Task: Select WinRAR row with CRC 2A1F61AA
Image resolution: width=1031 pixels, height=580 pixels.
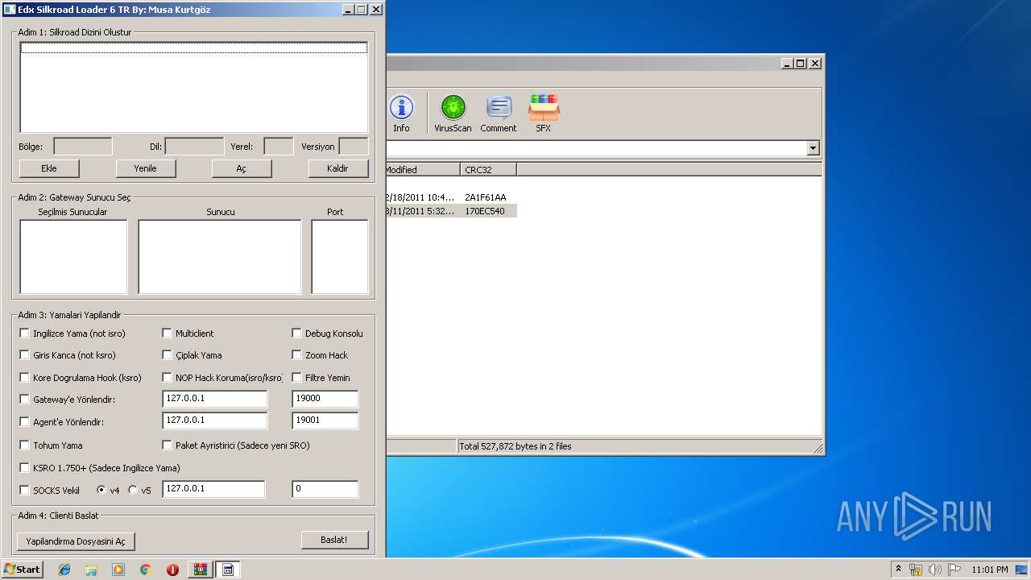Action: (x=451, y=197)
